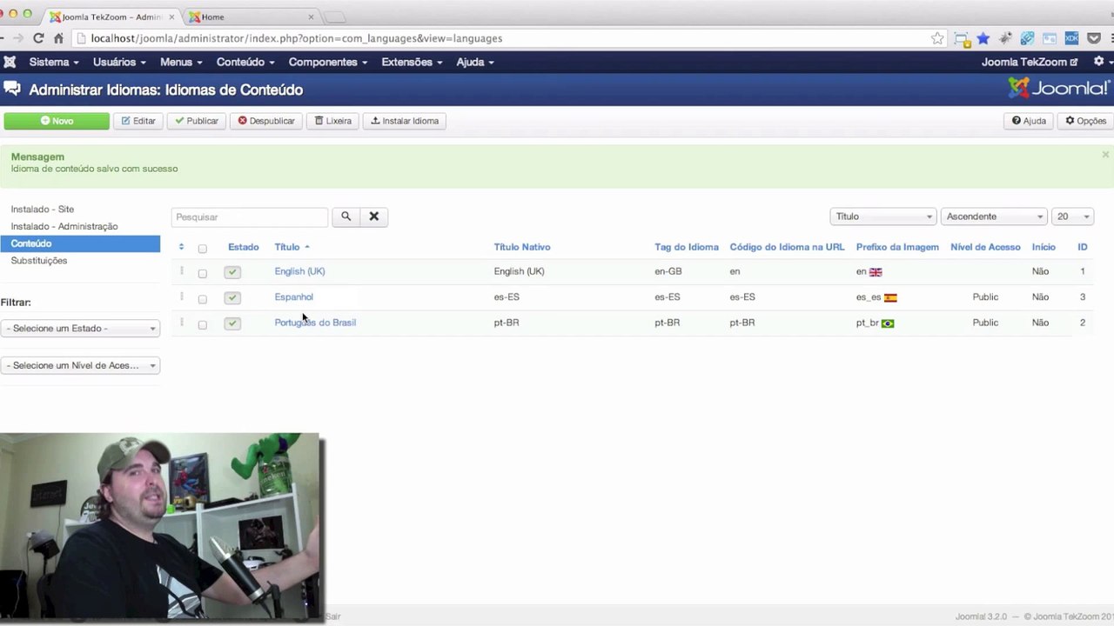Open the Espanhol language link
The height and width of the screenshot is (626, 1114).
(293, 296)
